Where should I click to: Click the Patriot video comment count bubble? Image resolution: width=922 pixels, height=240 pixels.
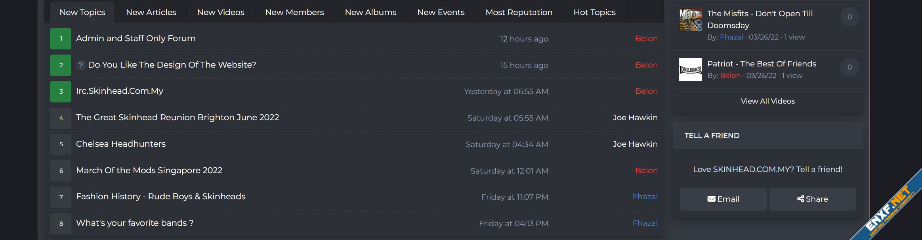tap(849, 67)
